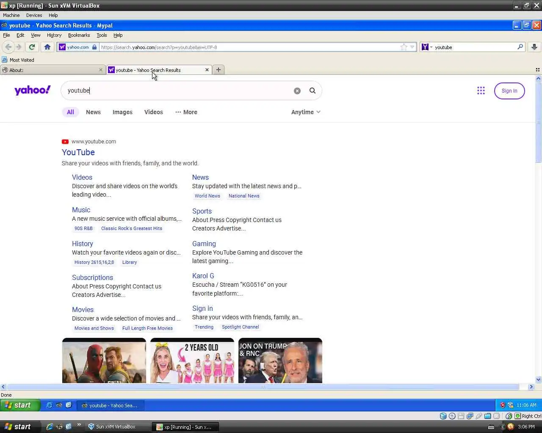Open VirtualBox Devices menu
The height and width of the screenshot is (433, 542).
click(34, 15)
